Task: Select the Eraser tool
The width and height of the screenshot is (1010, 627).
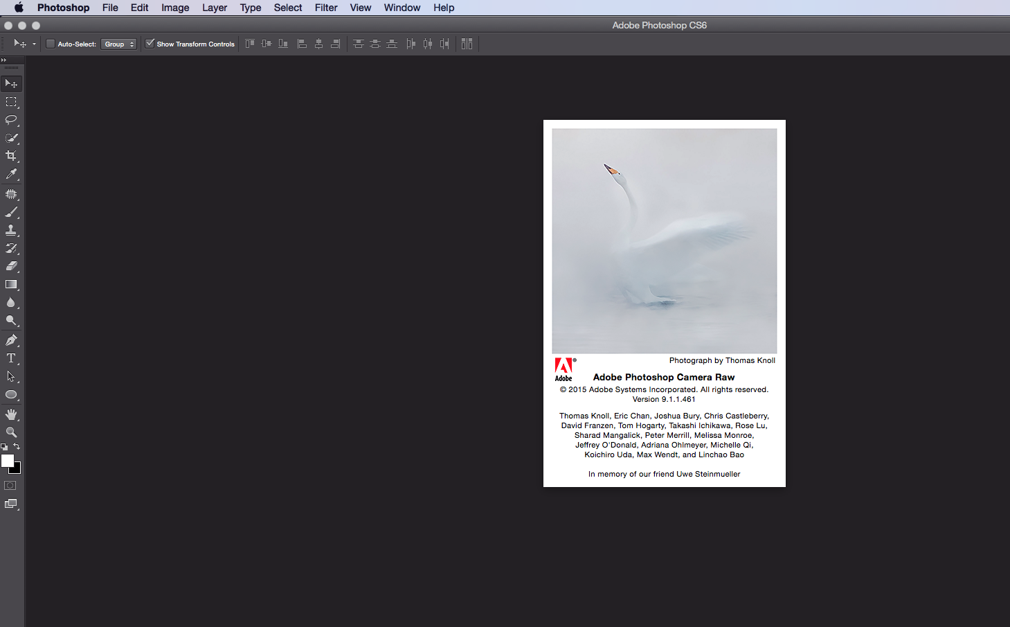Action: (x=11, y=267)
